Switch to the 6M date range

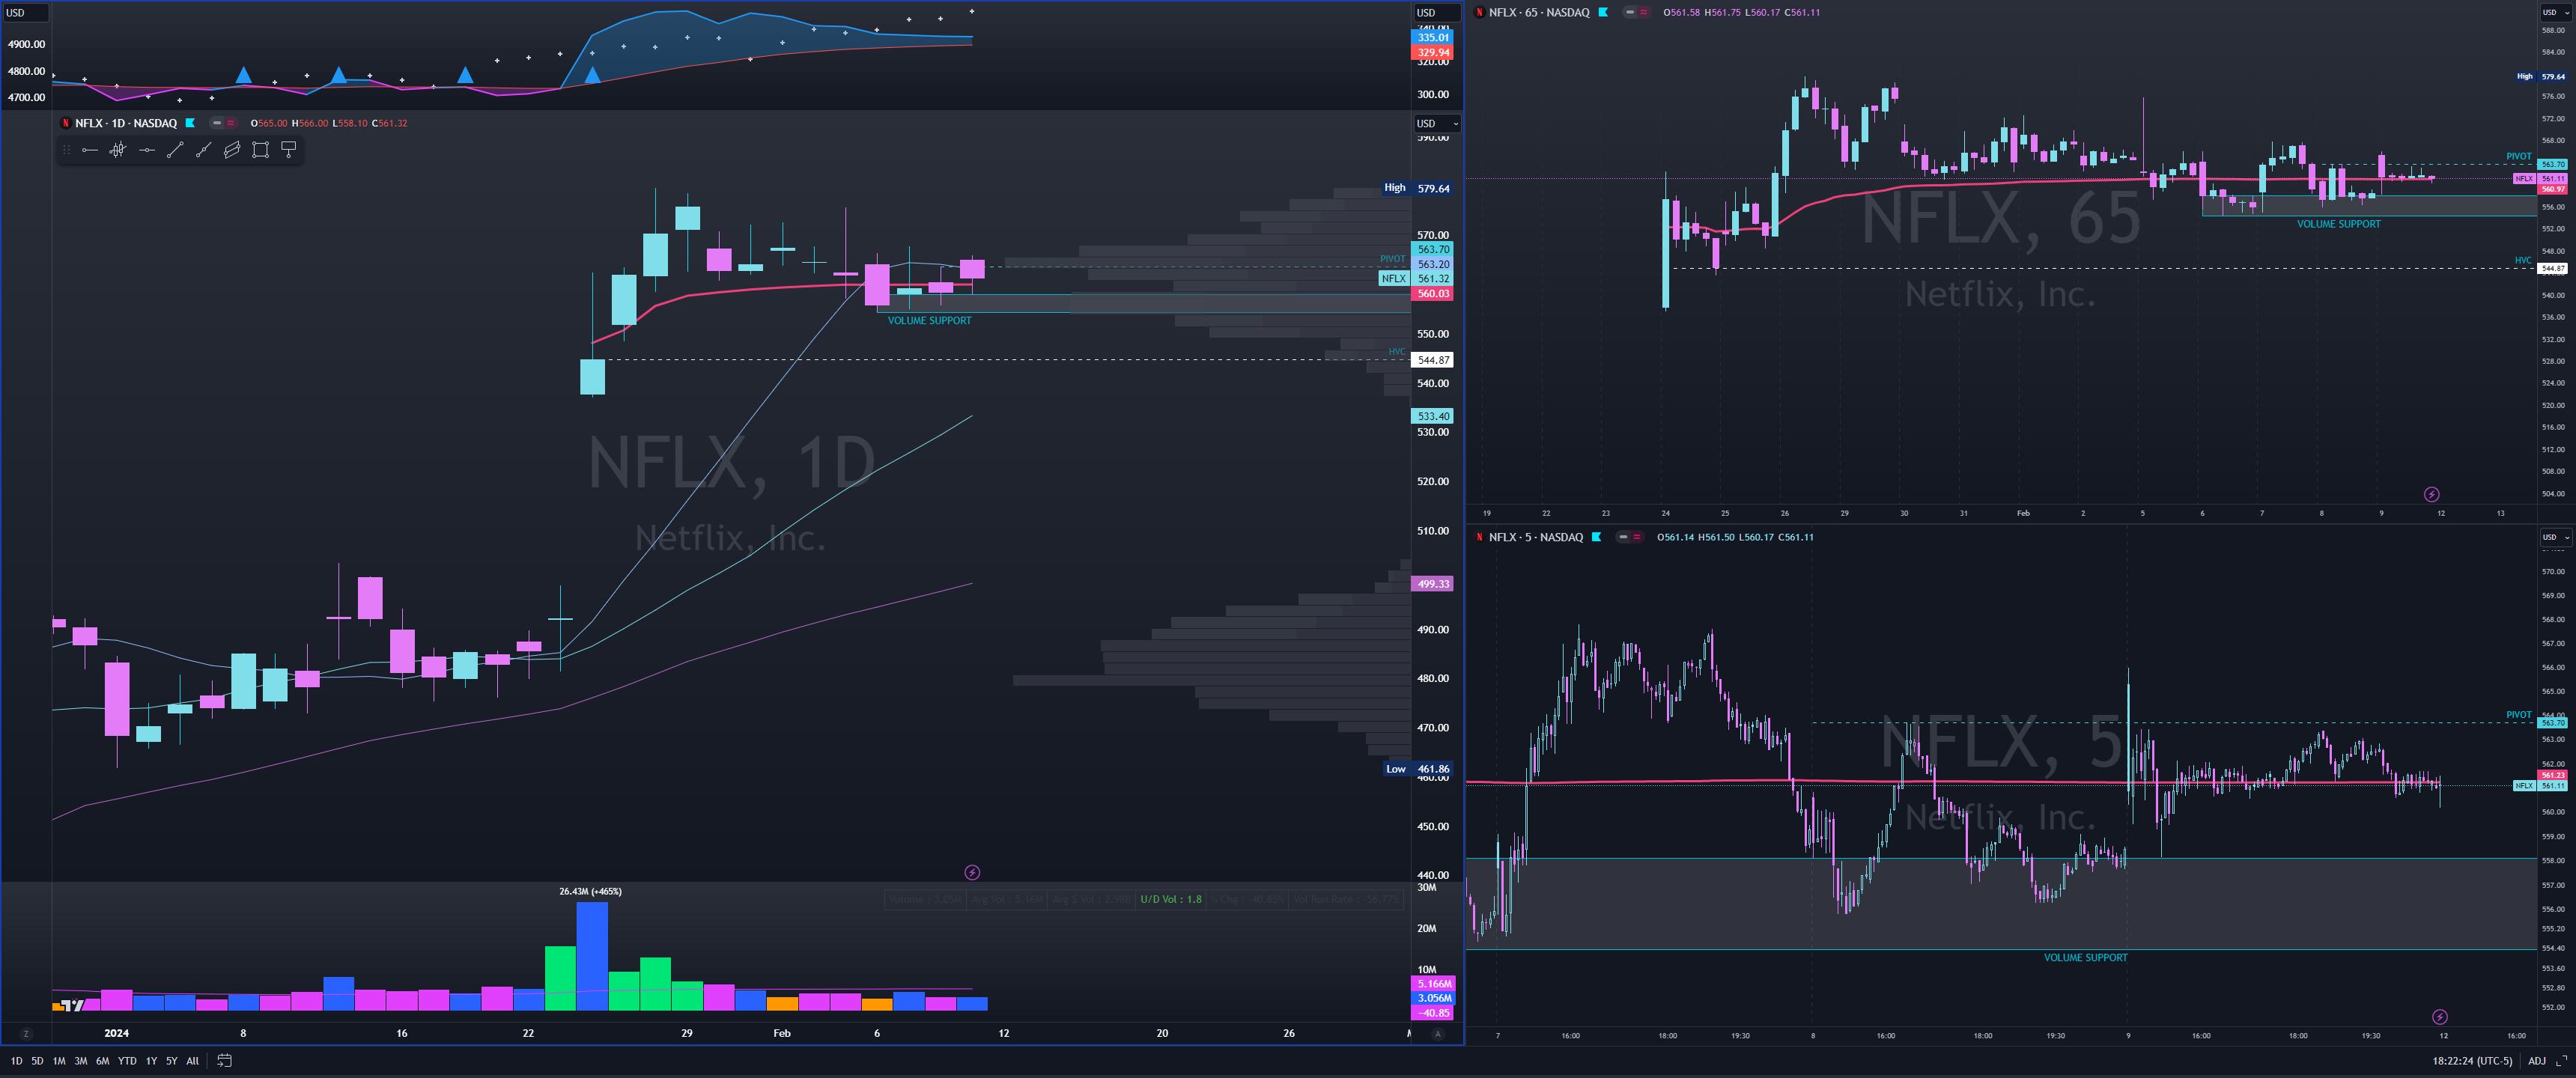pyautogui.click(x=102, y=1061)
